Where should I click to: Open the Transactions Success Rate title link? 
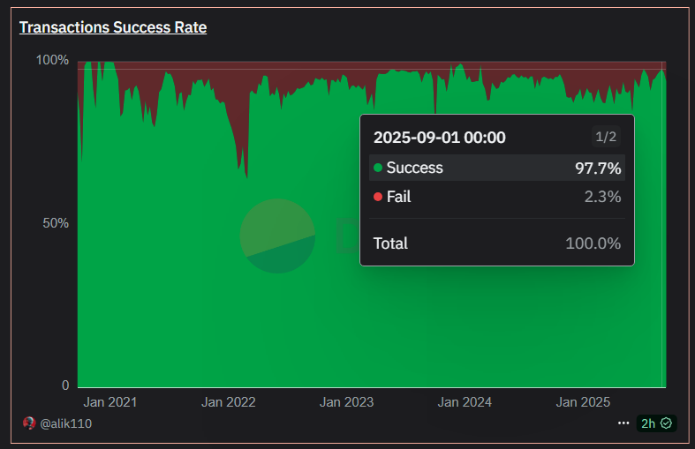click(112, 27)
